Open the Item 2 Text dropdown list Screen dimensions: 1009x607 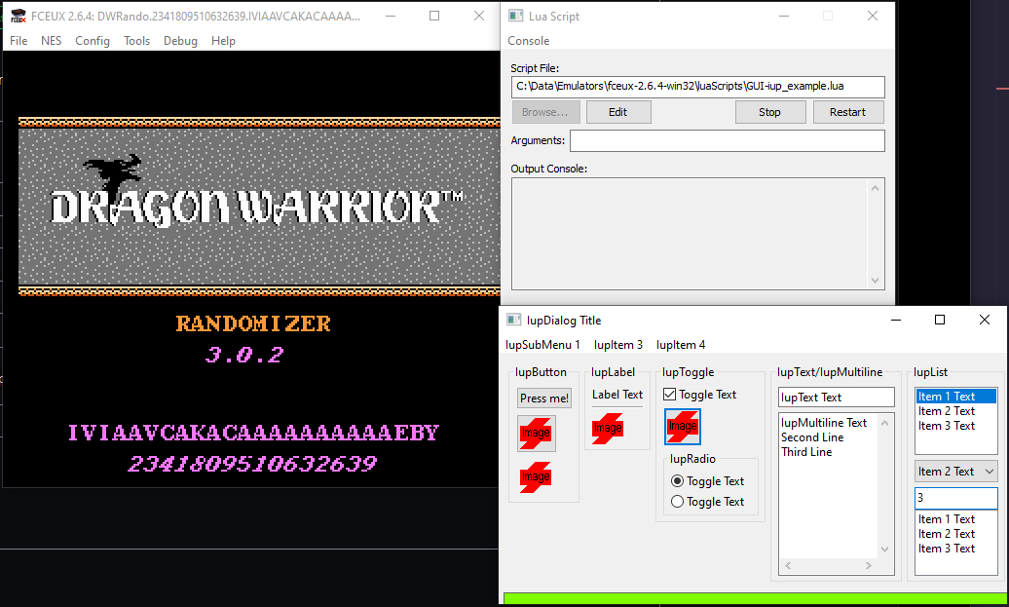[x=956, y=472]
